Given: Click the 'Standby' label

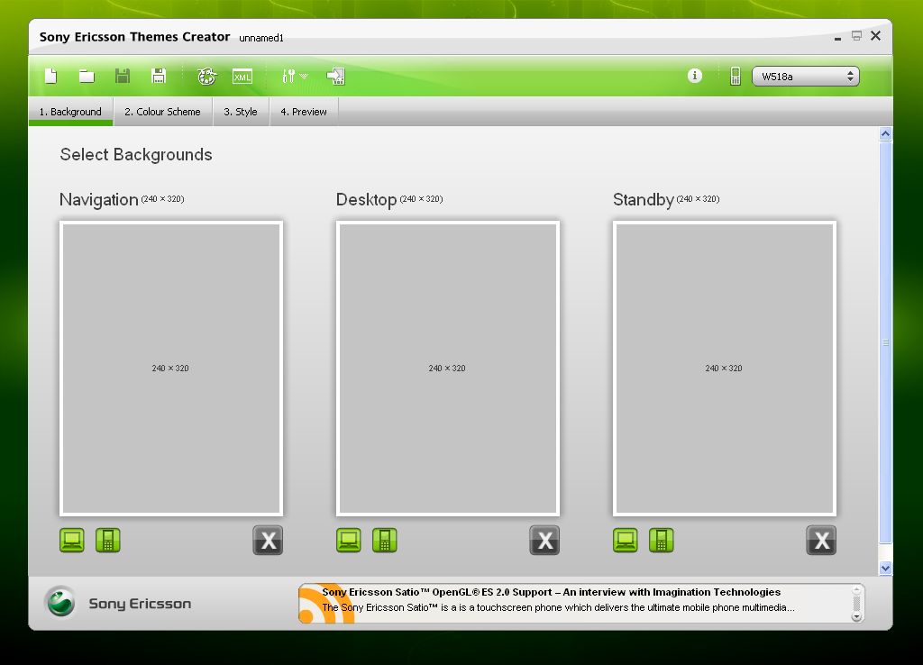Looking at the screenshot, I should tap(644, 199).
